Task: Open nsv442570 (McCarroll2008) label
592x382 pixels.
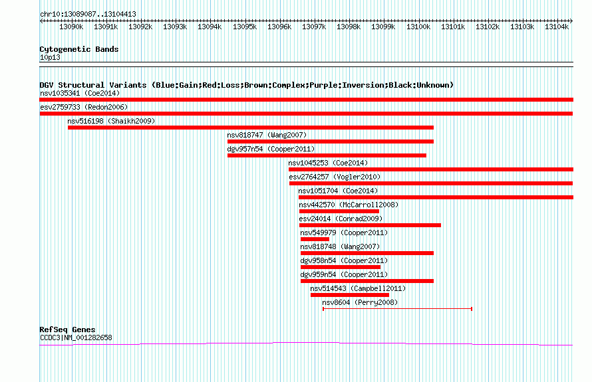Action: click(349, 205)
